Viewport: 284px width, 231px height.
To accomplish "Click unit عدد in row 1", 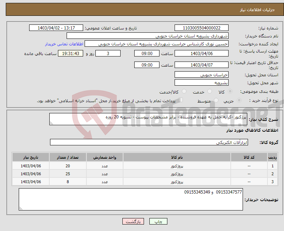I will 105,166.
